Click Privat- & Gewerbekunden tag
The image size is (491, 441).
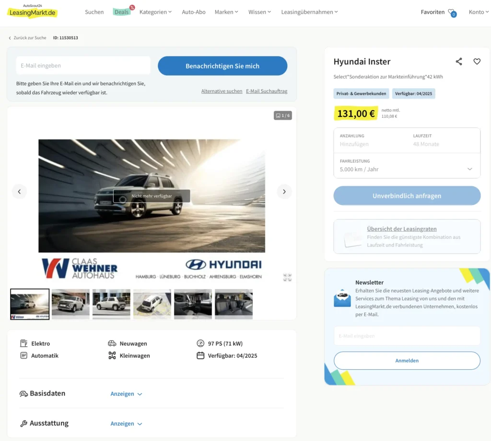[x=361, y=93]
